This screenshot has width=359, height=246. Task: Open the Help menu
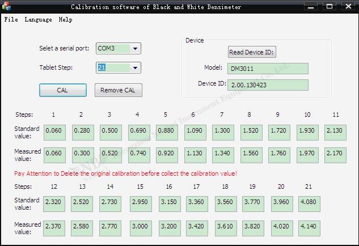65,19
